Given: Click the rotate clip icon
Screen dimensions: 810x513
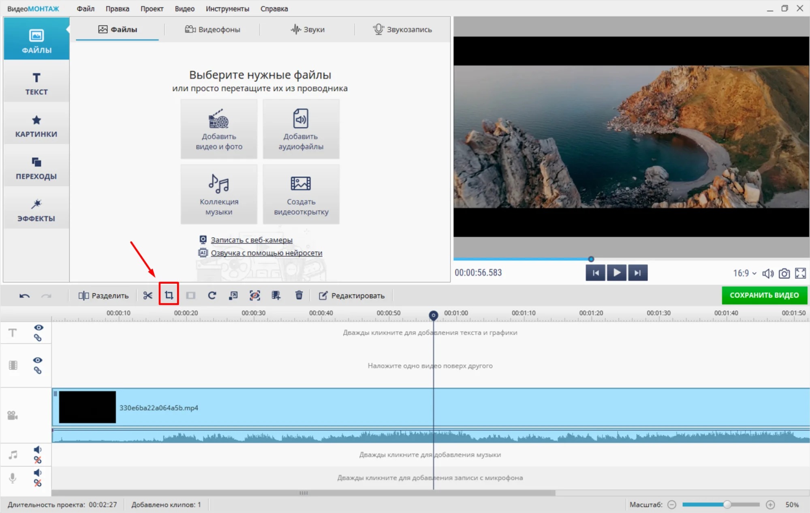Looking at the screenshot, I should click(212, 295).
